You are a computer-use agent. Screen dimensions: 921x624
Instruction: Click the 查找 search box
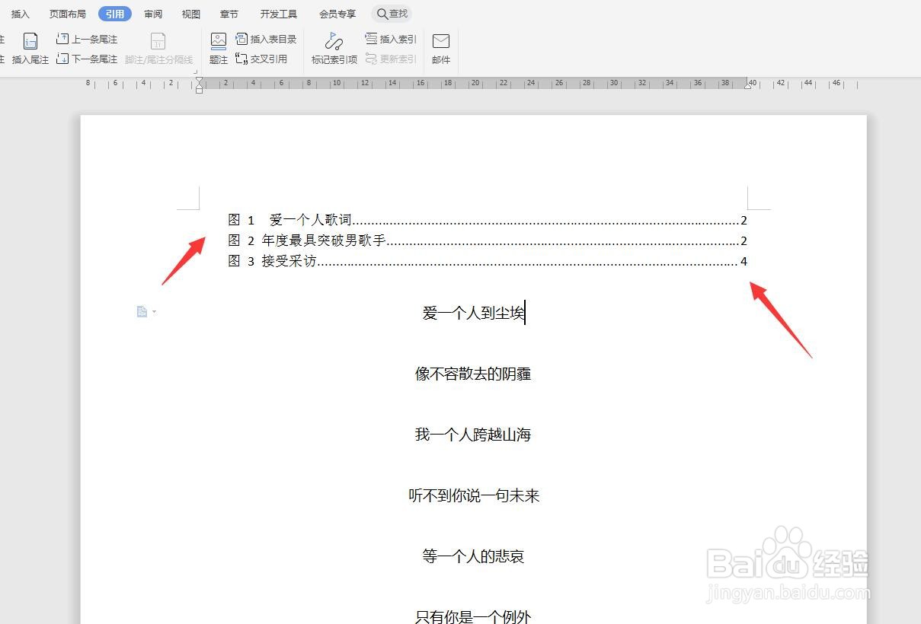[x=392, y=14]
